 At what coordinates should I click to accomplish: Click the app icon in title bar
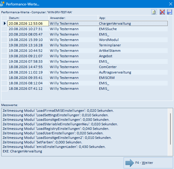click(2, 4)
